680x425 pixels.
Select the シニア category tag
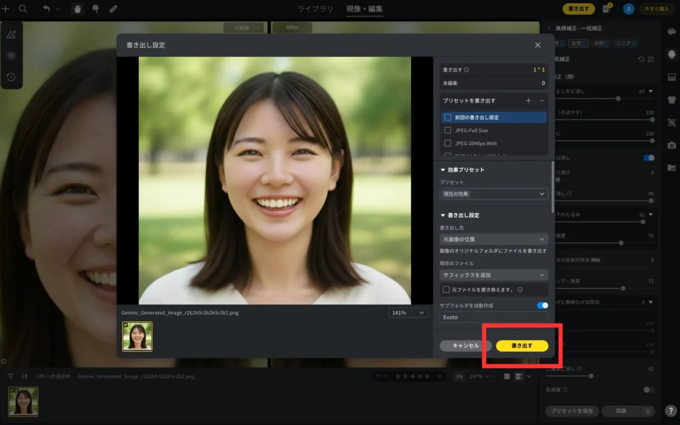[x=626, y=43]
